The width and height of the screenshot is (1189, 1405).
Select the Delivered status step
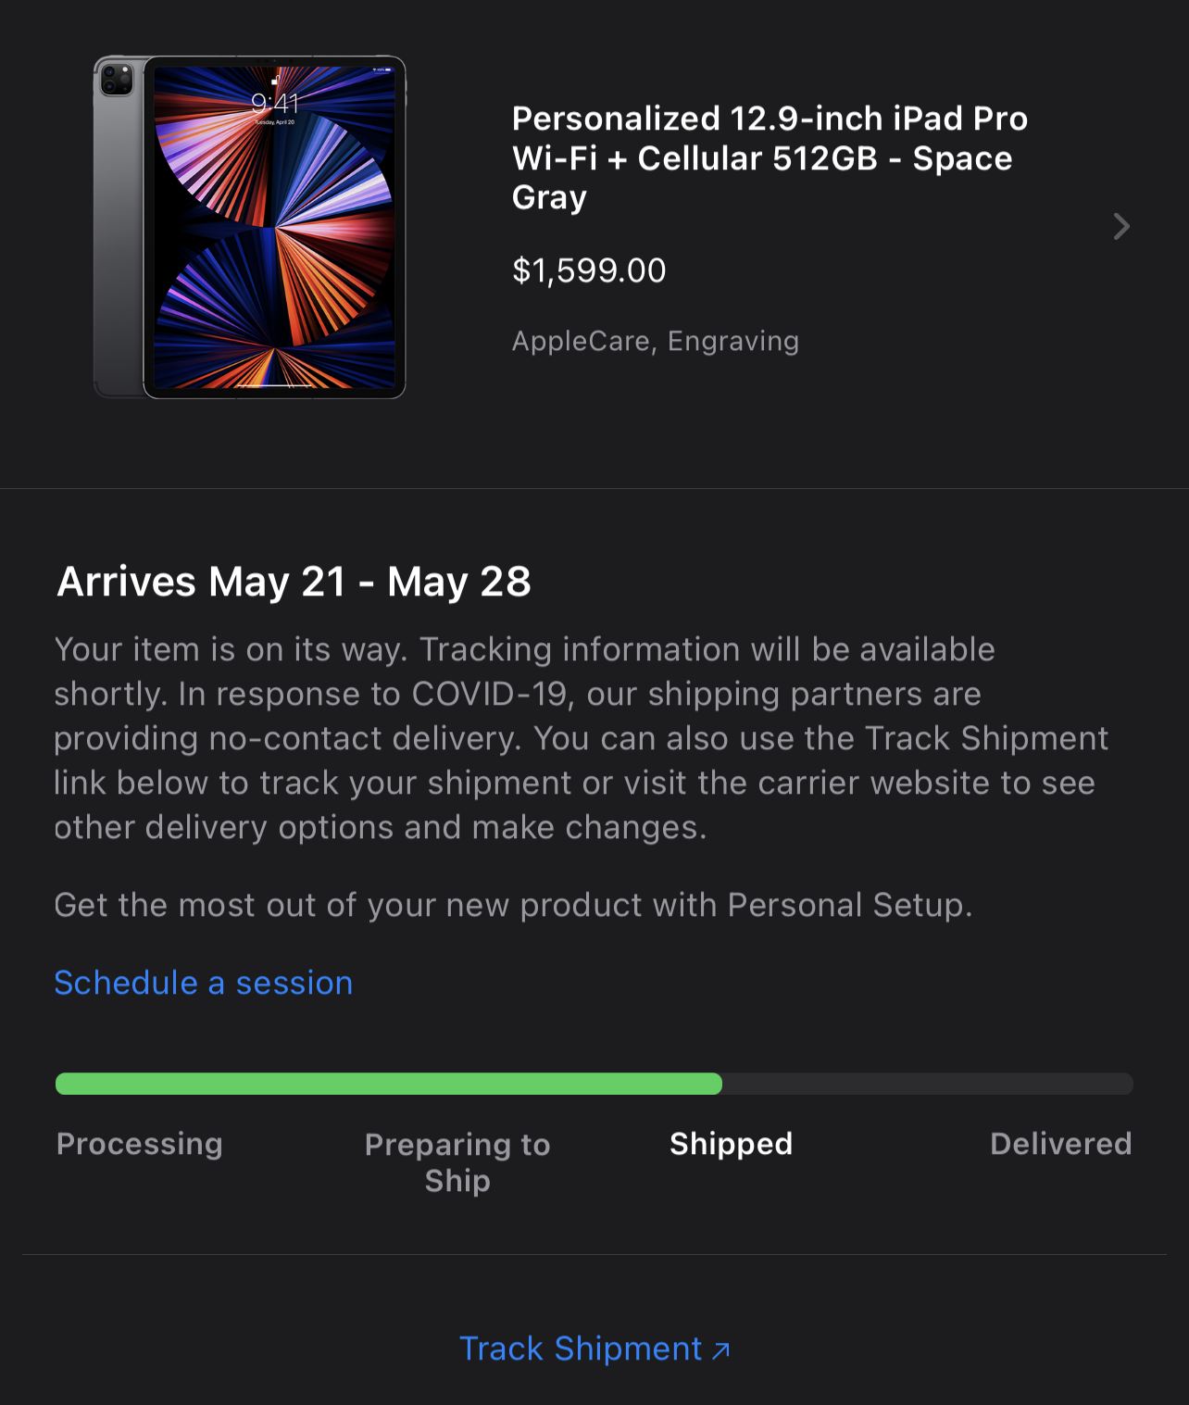click(x=1060, y=1144)
